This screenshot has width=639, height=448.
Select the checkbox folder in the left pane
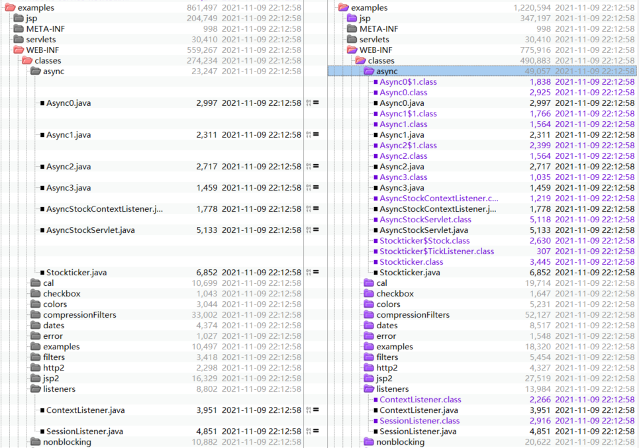coord(62,294)
